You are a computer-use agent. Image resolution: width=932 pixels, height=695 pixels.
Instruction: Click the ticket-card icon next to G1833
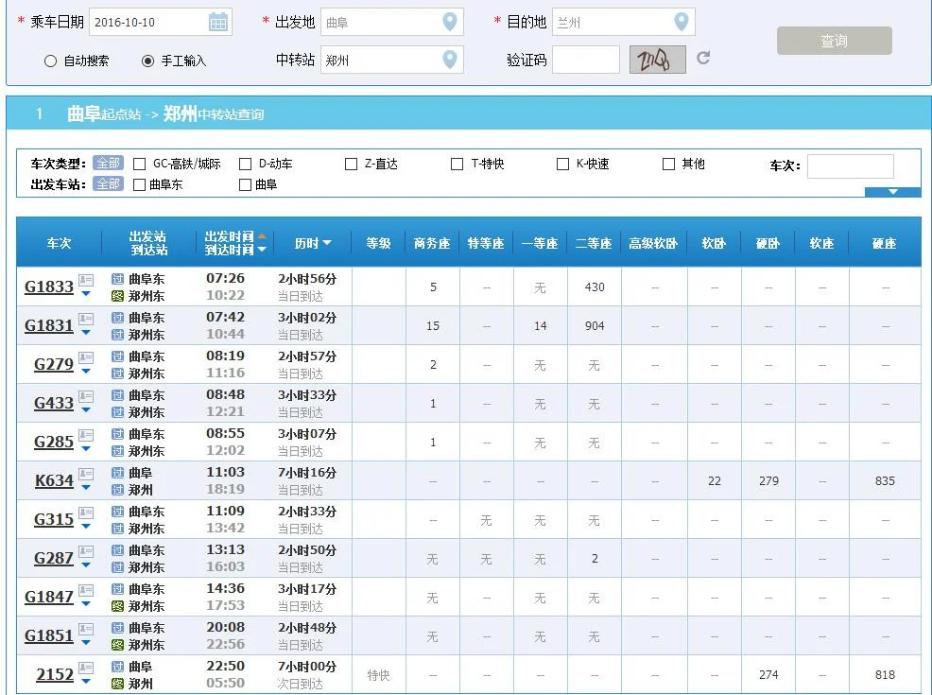coord(84,281)
